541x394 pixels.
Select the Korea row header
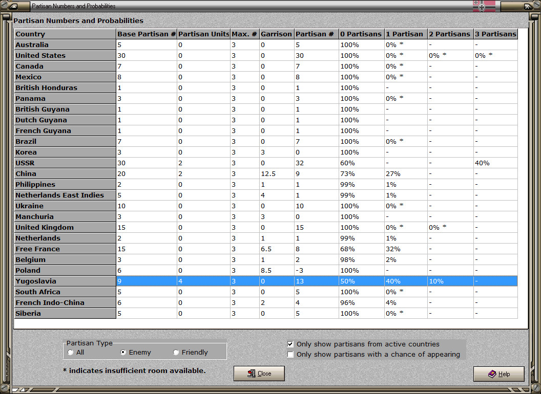coord(65,152)
